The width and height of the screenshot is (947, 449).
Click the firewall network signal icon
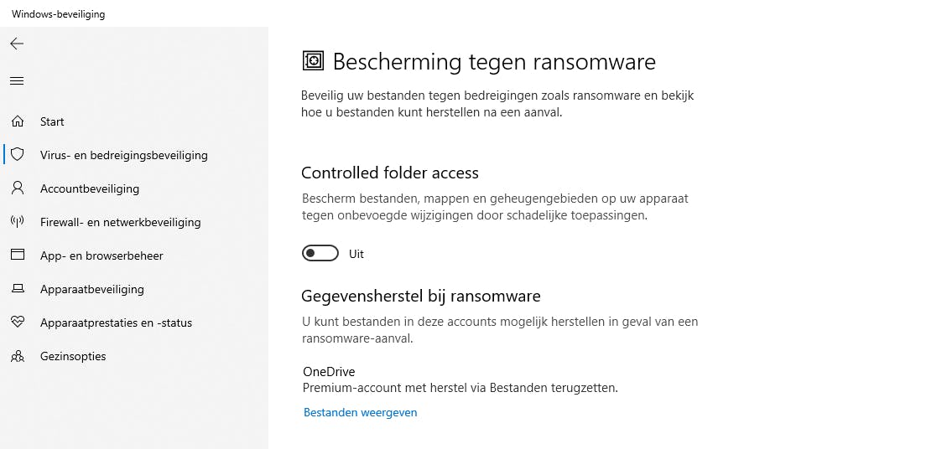17,222
